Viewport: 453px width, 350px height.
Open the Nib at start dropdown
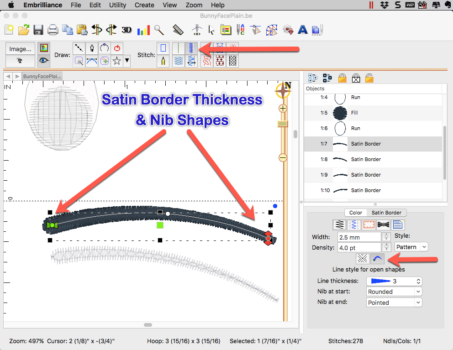click(x=394, y=292)
